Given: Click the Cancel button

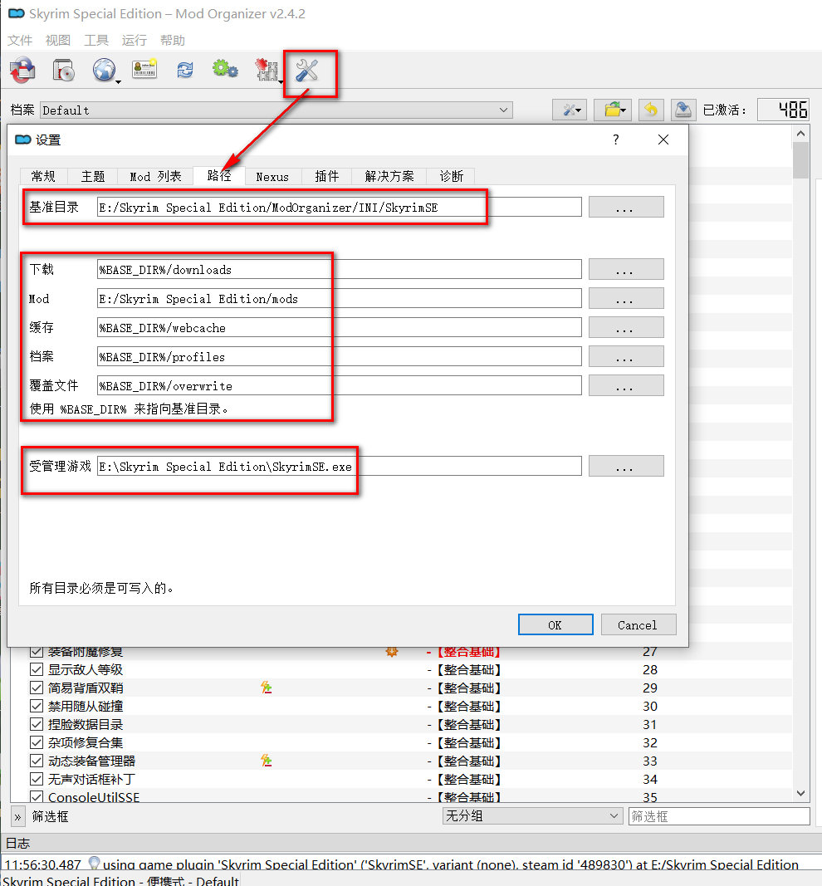Looking at the screenshot, I should click(637, 624).
